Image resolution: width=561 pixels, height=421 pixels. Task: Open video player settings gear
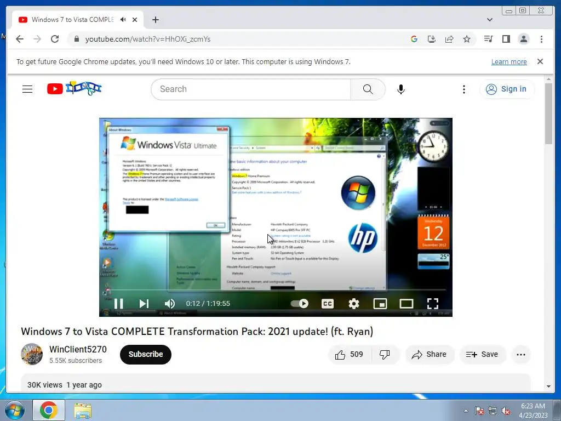(354, 304)
